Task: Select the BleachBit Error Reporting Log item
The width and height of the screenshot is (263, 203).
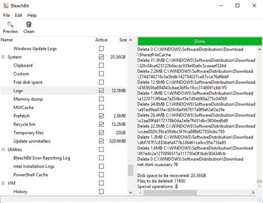Action: pyautogui.click(x=42, y=158)
